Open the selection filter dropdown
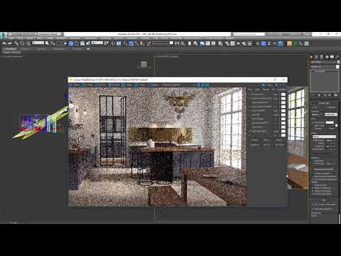341x256 pixels. click(38, 43)
